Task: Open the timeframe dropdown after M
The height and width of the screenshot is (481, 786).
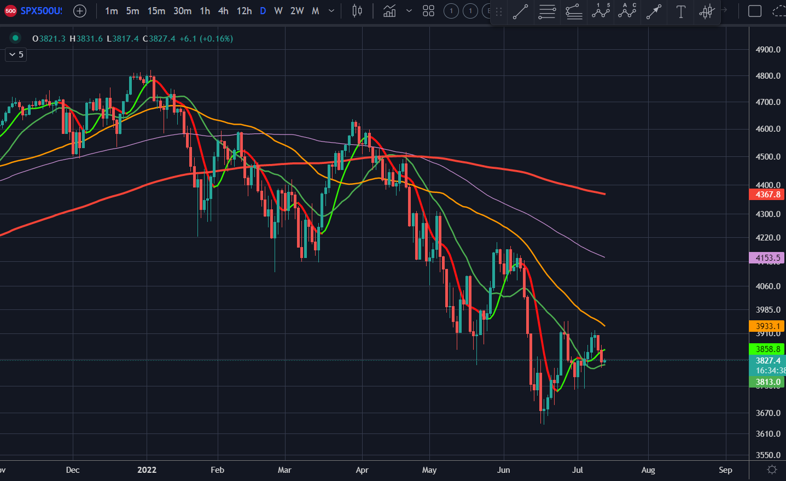Action: point(330,10)
